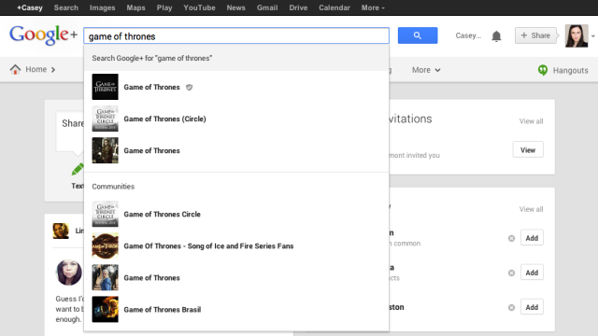Open Calendar in the top bar
The width and height of the screenshot is (598, 336).
(x=335, y=7)
